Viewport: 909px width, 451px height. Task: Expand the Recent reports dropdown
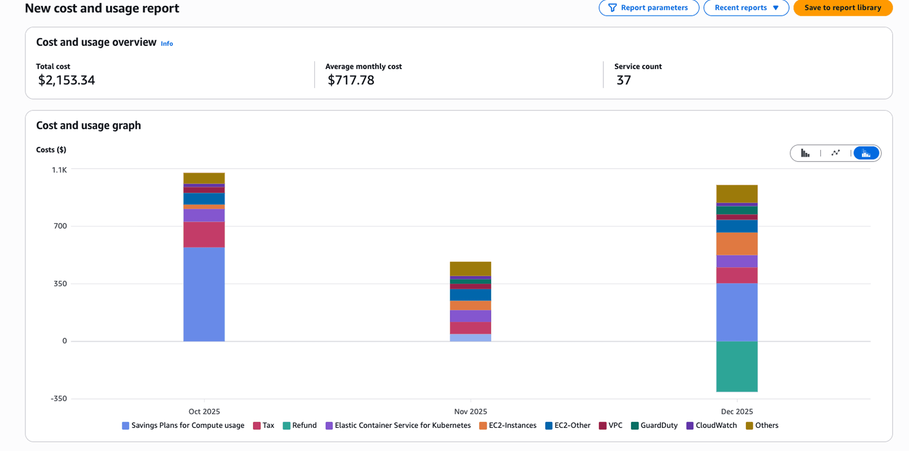pos(741,8)
